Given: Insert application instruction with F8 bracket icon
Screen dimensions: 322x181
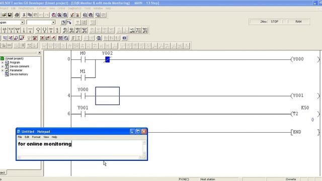Looking at the screenshot, I should 44,30.
